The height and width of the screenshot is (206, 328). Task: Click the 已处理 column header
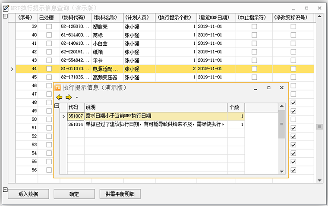pos(49,18)
